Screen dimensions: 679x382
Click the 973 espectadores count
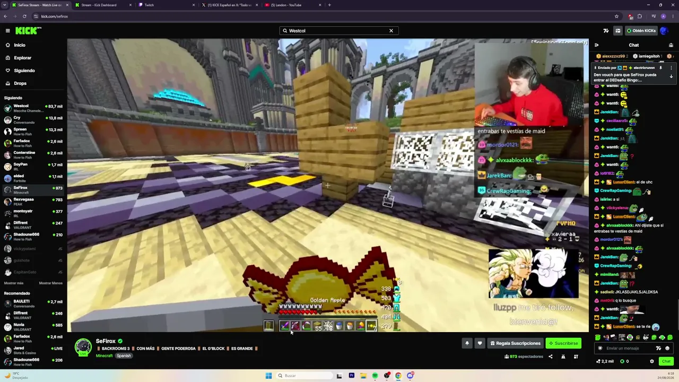524,357
